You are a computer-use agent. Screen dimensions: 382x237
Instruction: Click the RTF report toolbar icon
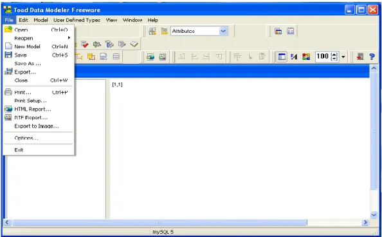[163, 57]
